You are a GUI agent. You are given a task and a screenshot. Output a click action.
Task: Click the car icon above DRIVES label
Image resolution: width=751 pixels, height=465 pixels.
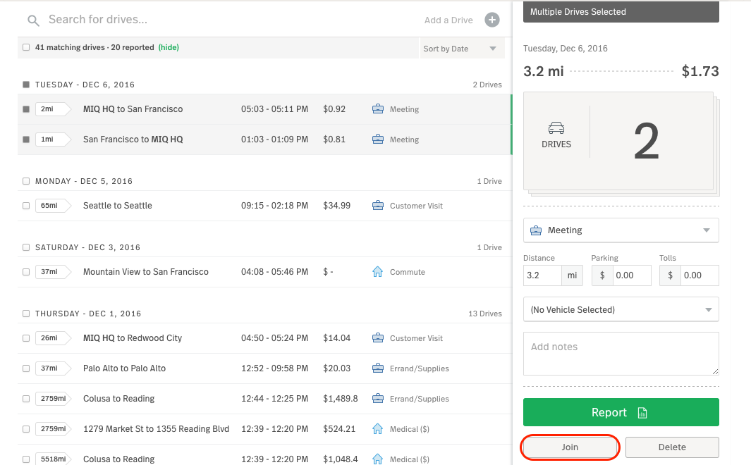[x=556, y=128]
